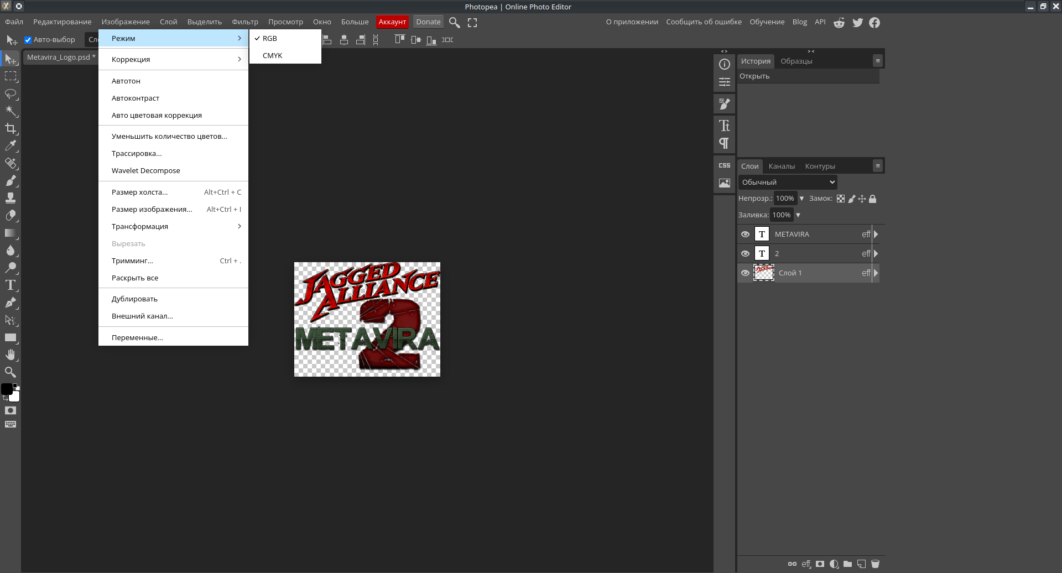
Task: Choose CMYK color mode
Action: point(273,56)
